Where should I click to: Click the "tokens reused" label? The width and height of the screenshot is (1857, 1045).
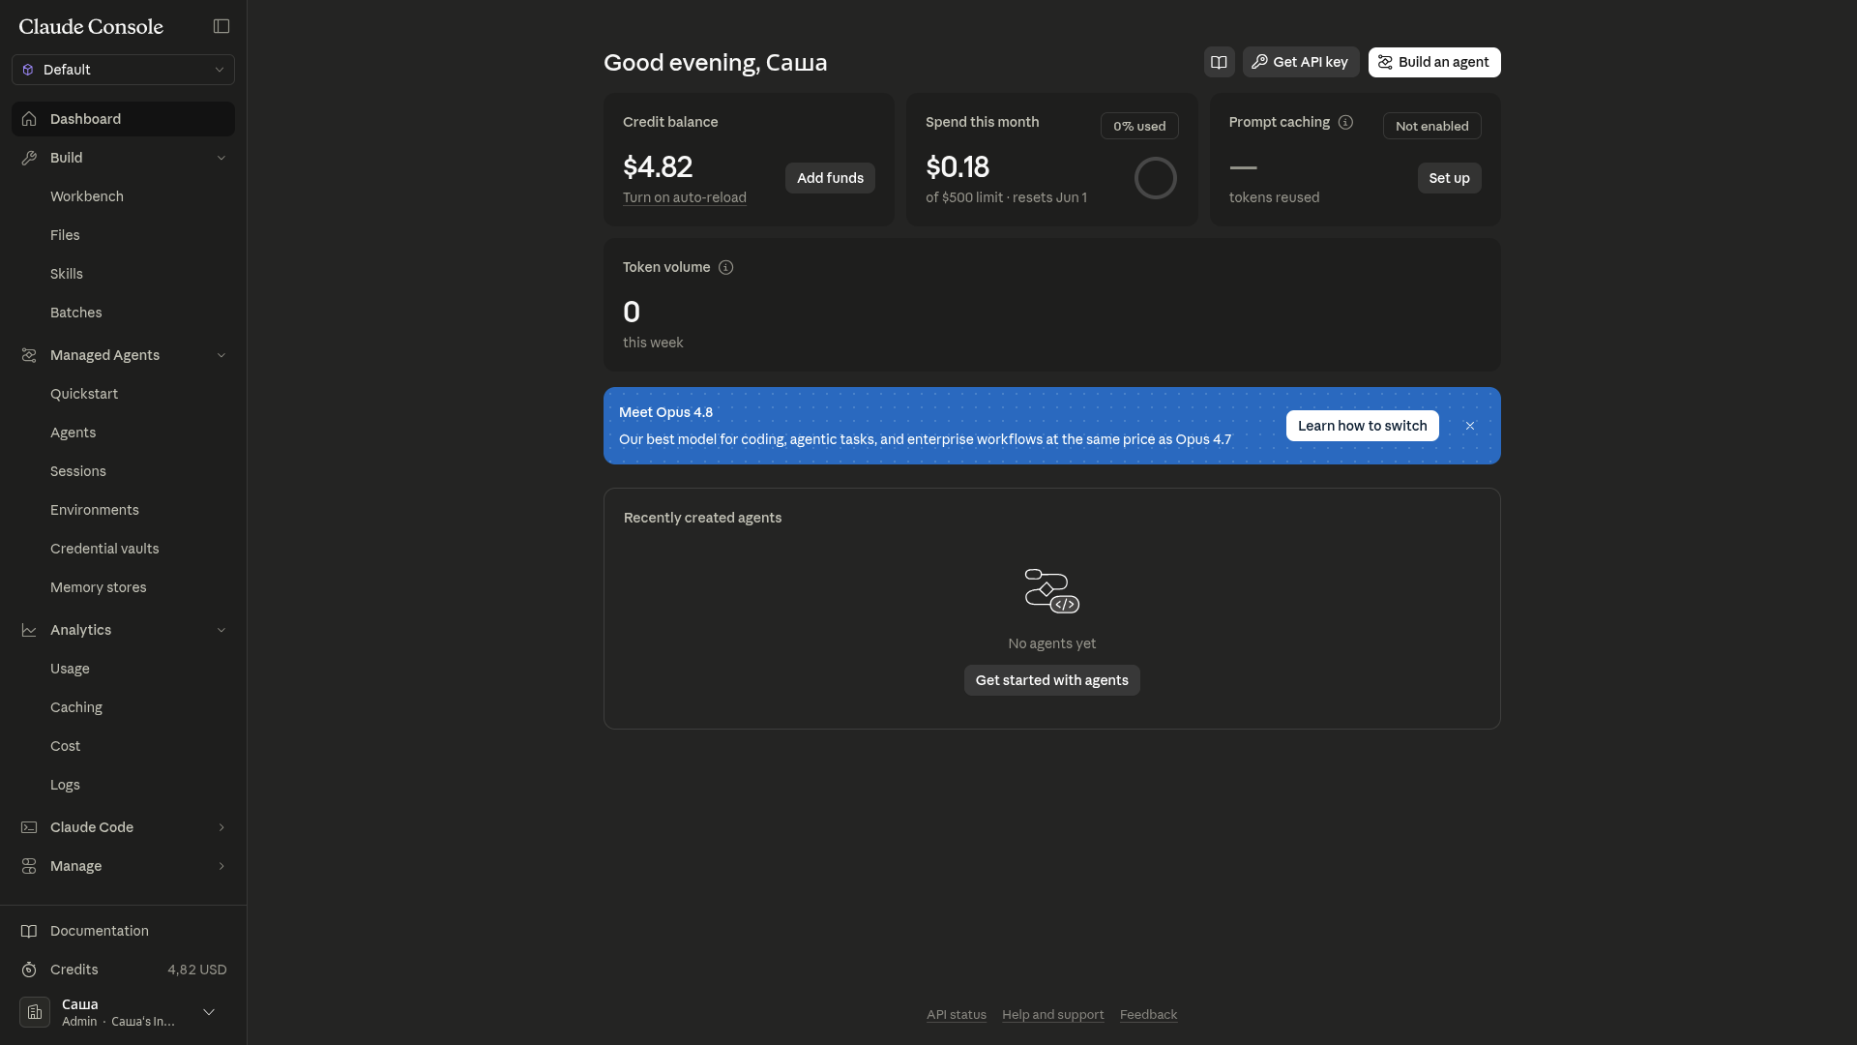[1274, 197]
